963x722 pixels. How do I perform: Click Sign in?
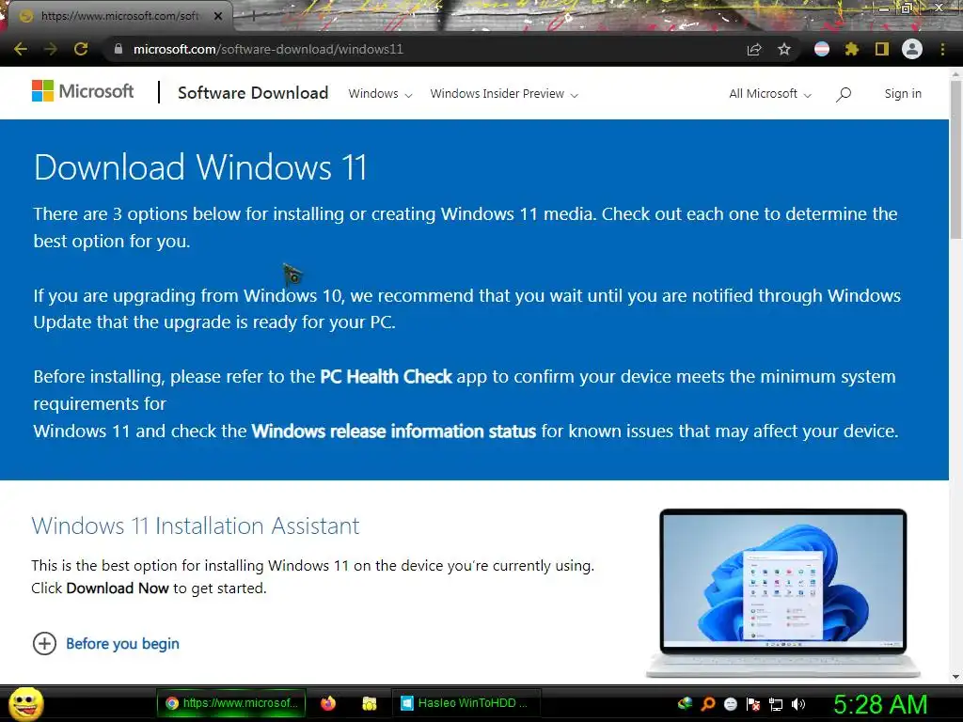click(x=903, y=93)
